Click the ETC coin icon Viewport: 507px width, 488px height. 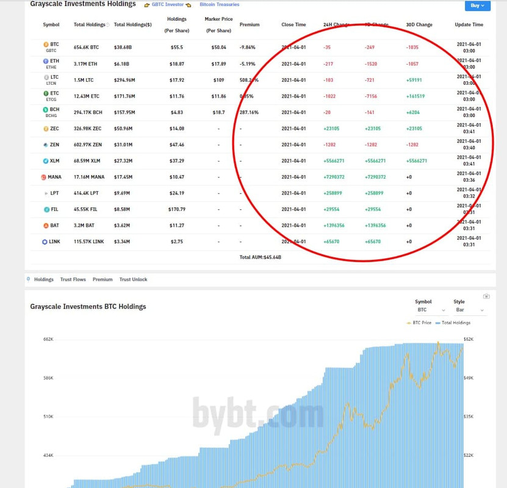pos(46,93)
